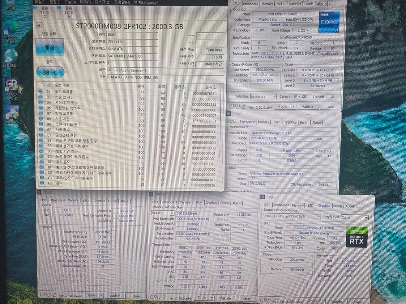Click Validate button in Memory window
Viewport: 406px width, 304px height.
coord(115,296)
